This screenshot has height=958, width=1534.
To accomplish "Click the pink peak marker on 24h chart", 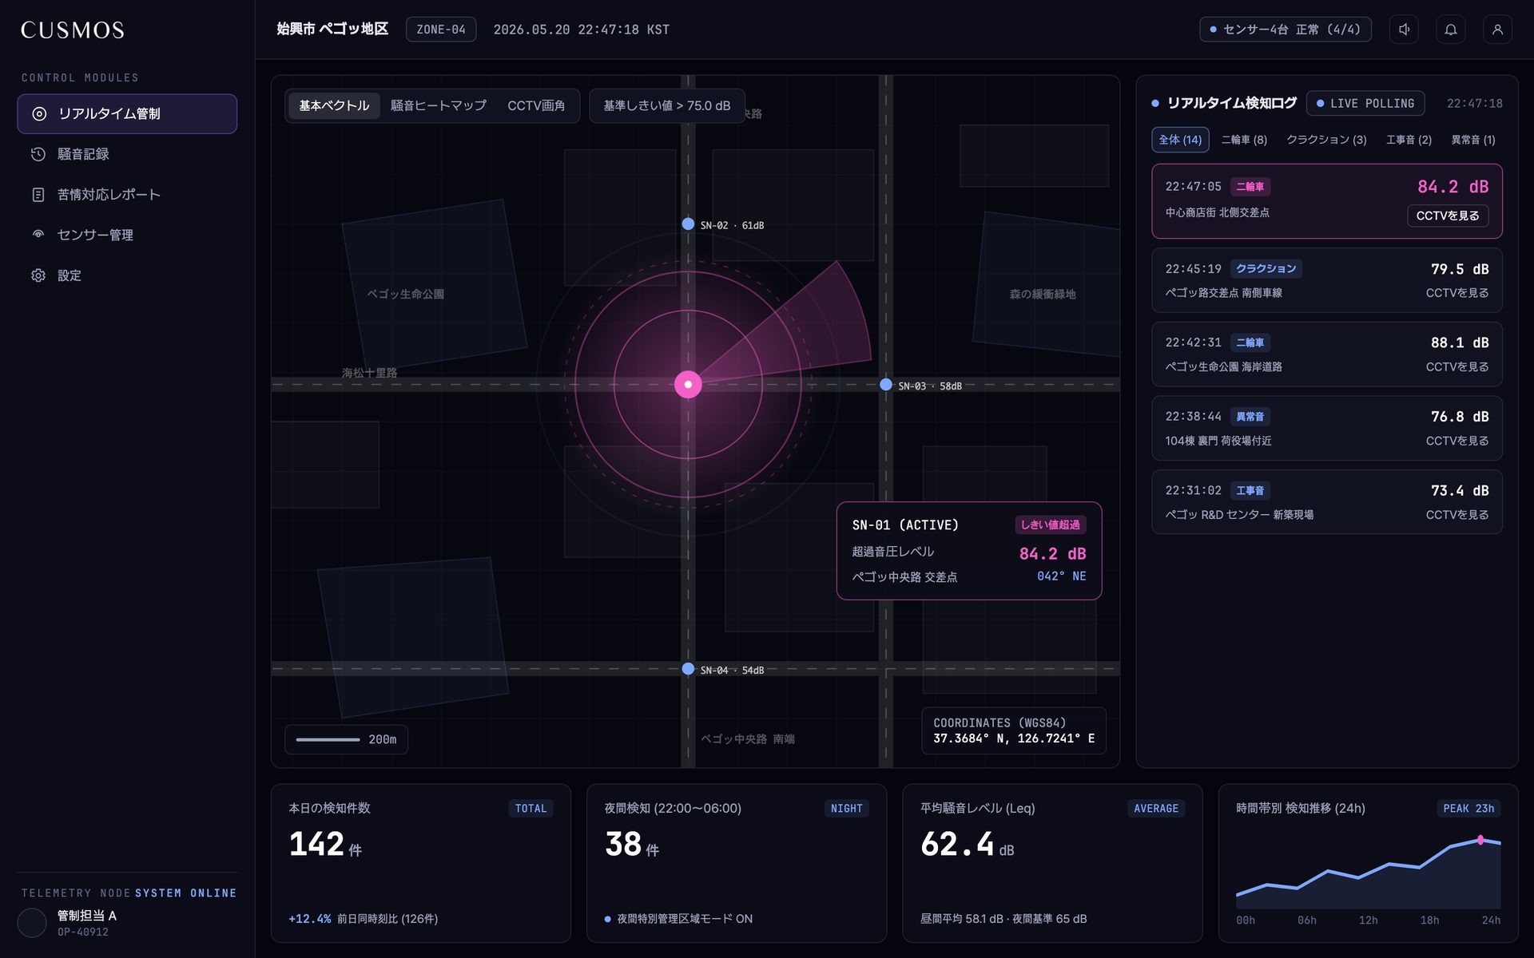I will point(1480,840).
